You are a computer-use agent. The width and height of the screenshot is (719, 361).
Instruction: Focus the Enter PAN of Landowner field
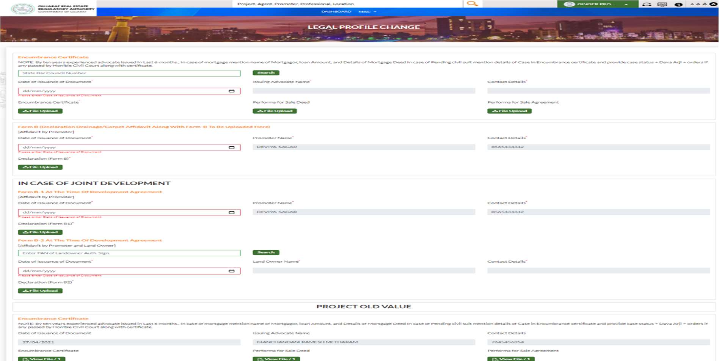pos(129,253)
